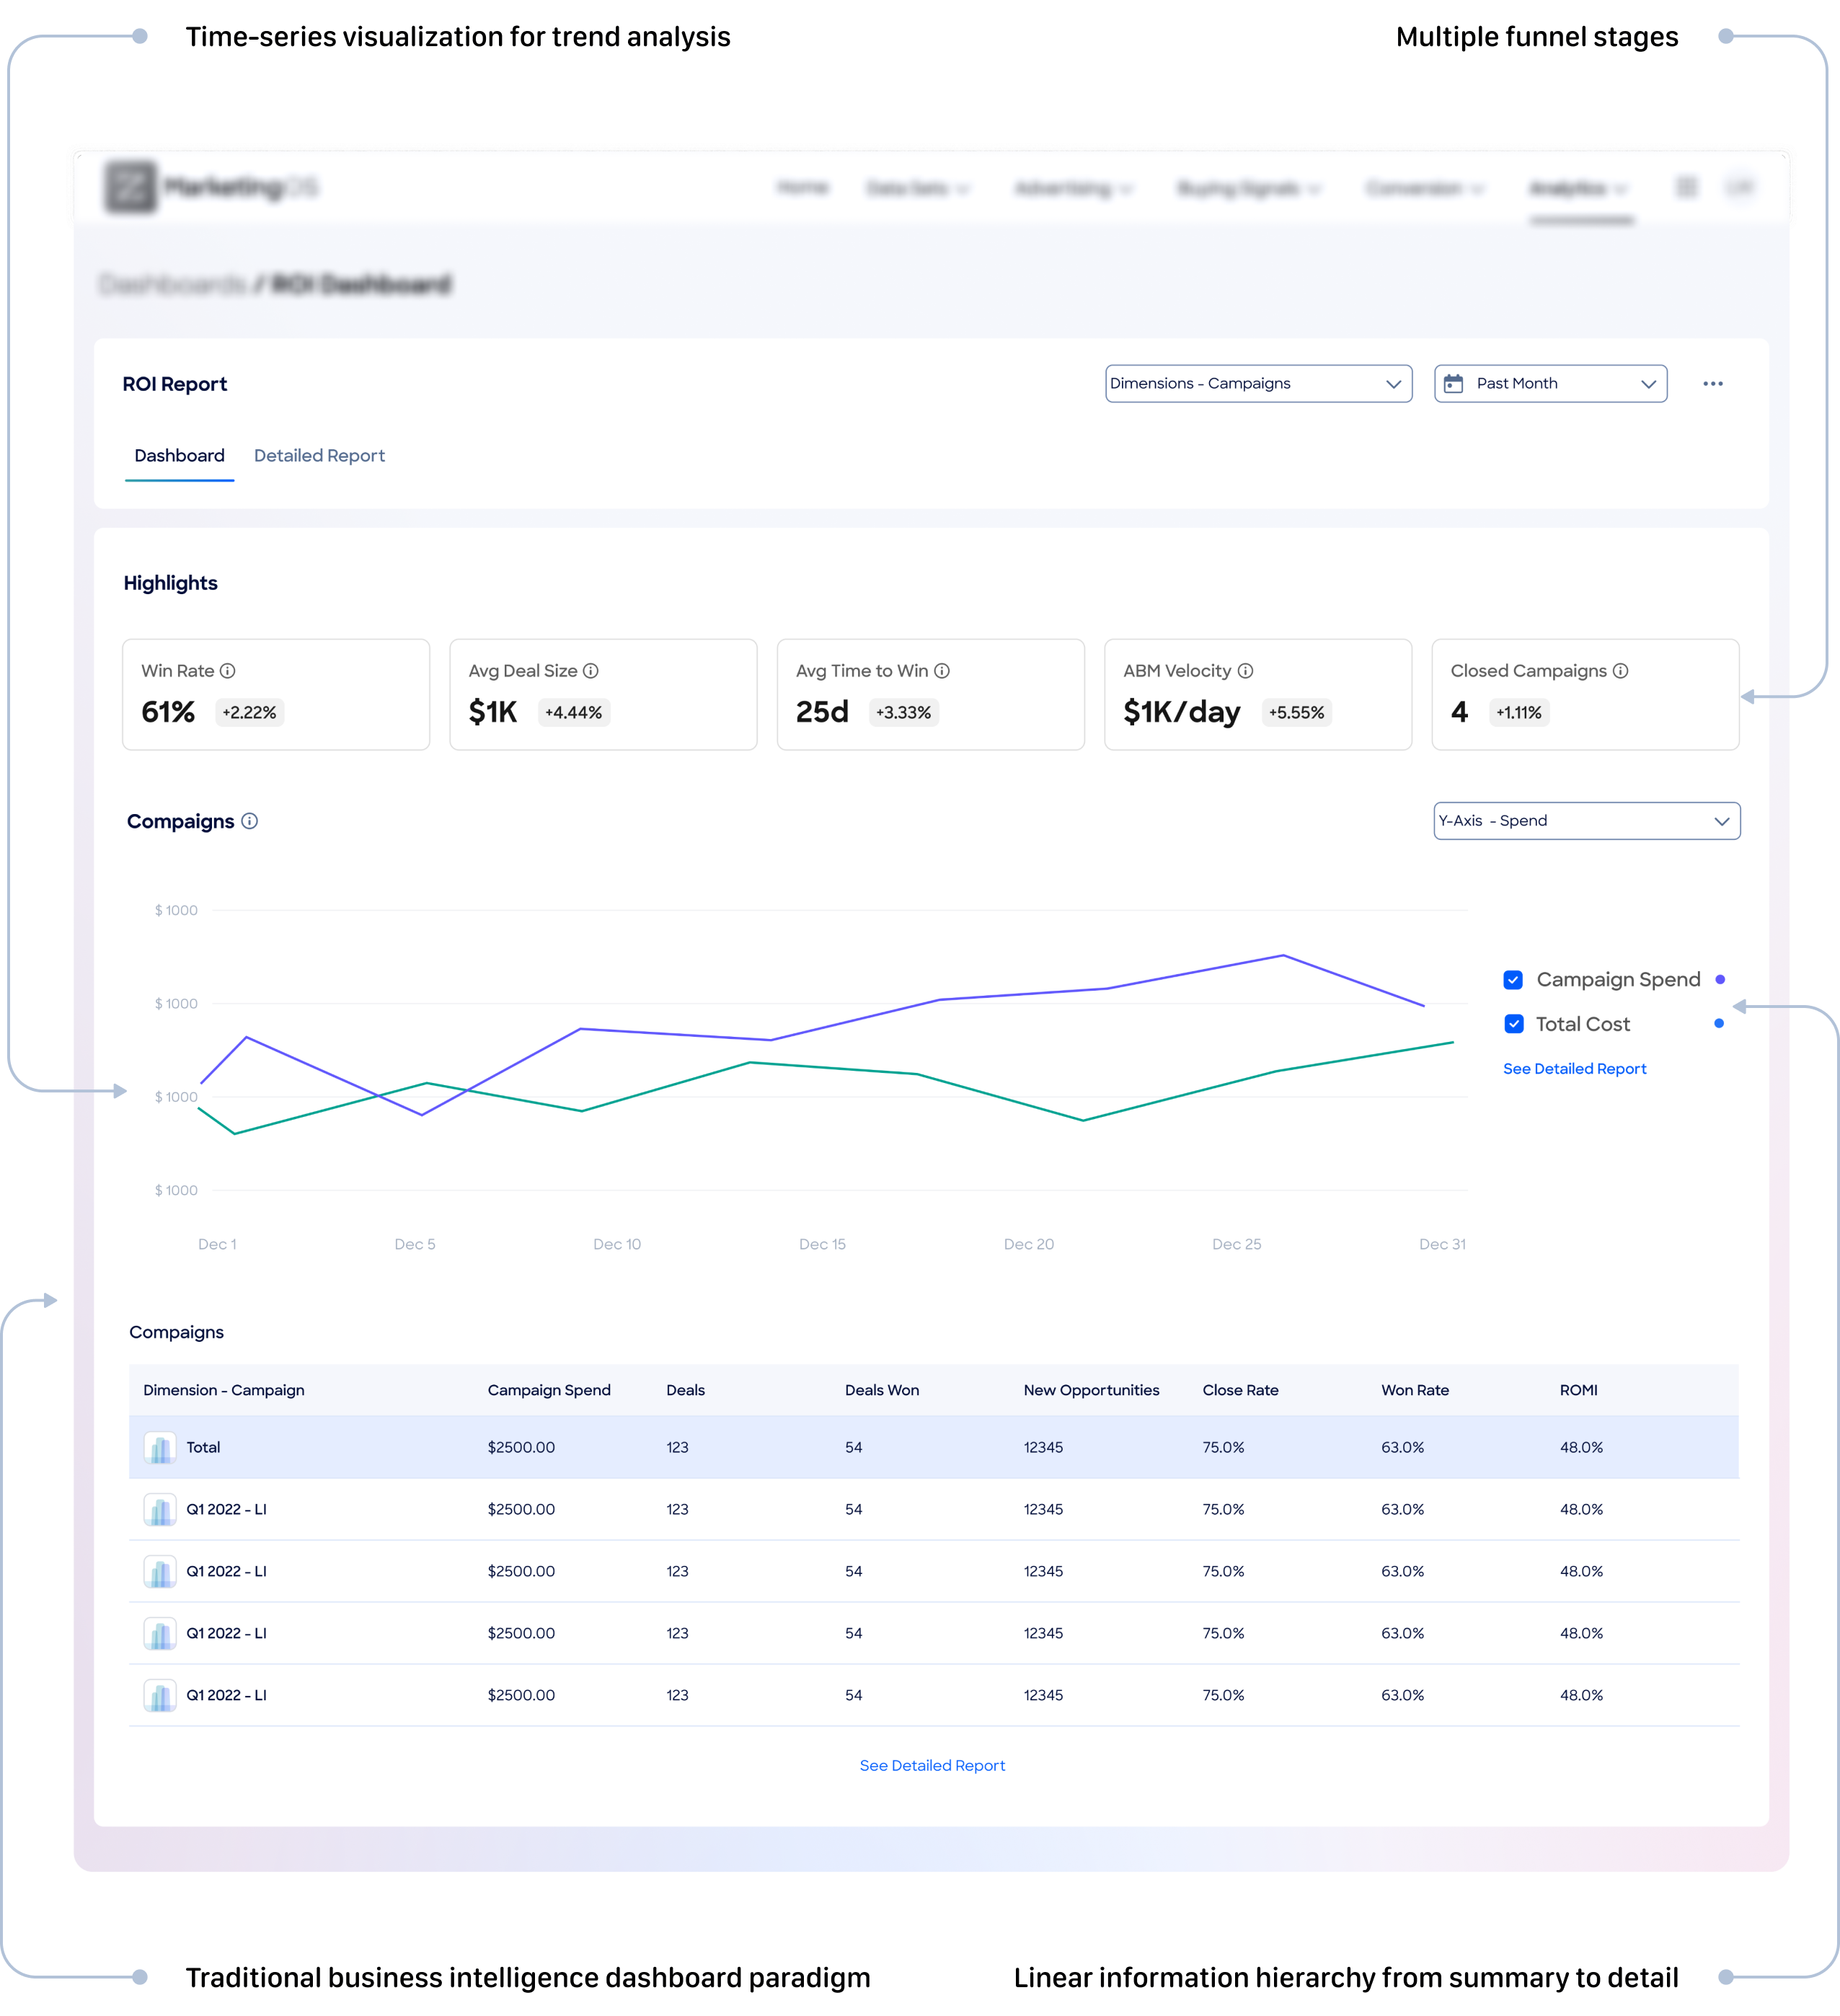The image size is (1840, 2016).
Task: Click the ROMI column header
Action: (1578, 1391)
